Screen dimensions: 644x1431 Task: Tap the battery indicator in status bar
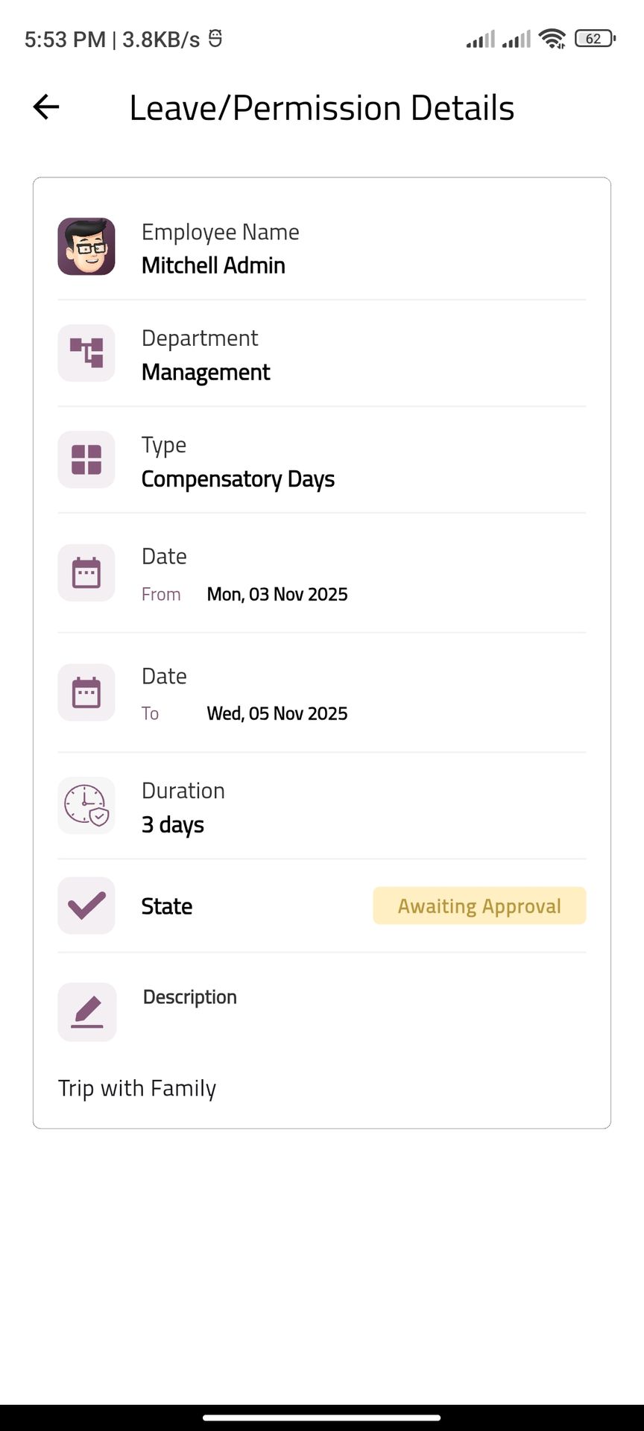pyautogui.click(x=594, y=39)
